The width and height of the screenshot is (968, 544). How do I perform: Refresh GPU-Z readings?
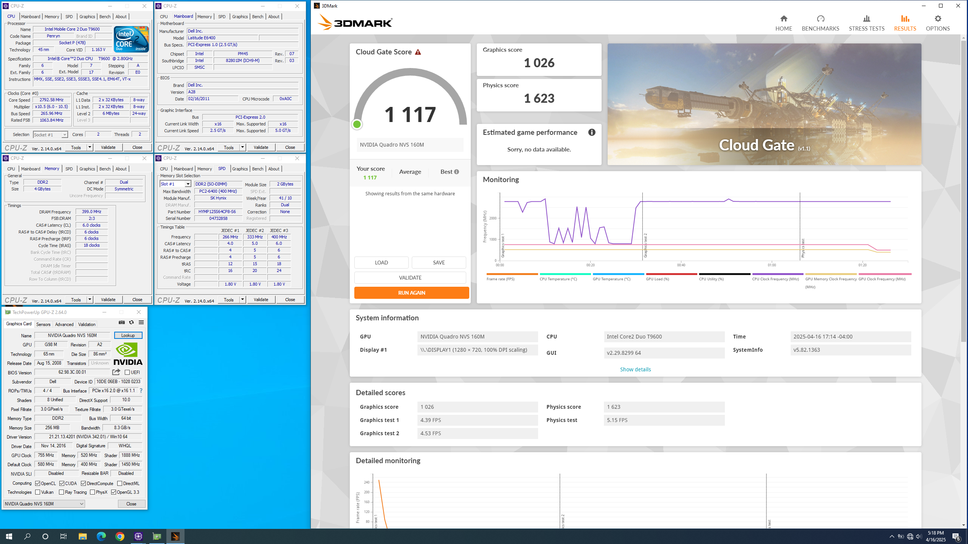(x=131, y=322)
